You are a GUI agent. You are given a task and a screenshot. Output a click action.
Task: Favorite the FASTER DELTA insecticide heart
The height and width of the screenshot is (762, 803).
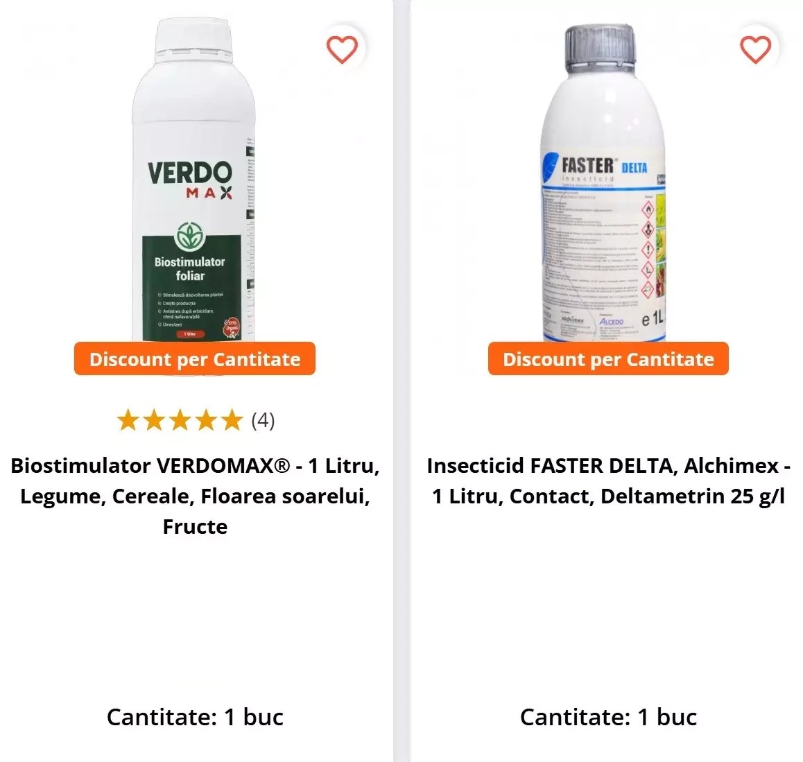tap(755, 50)
